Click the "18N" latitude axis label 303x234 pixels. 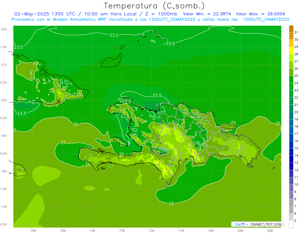[4, 171]
